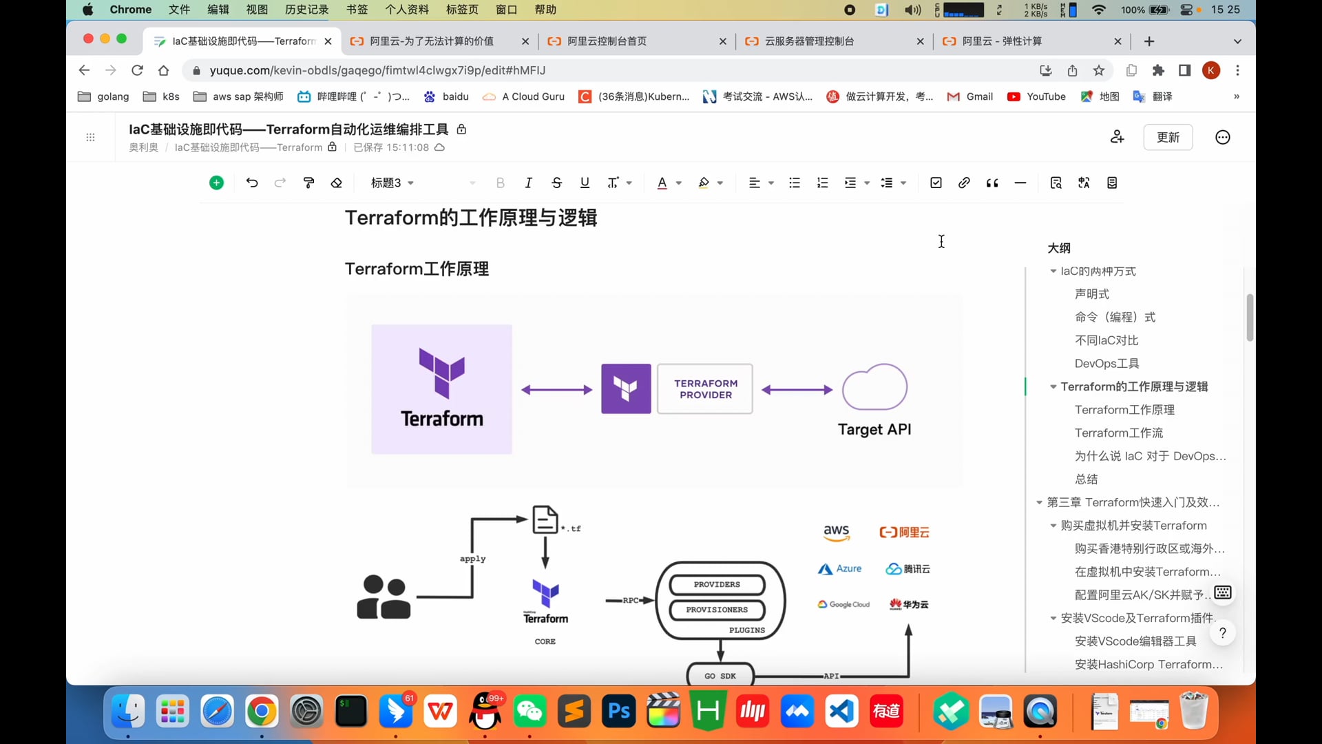Image resolution: width=1322 pixels, height=744 pixels.
Task: Toggle bold formatting
Action: pos(500,183)
